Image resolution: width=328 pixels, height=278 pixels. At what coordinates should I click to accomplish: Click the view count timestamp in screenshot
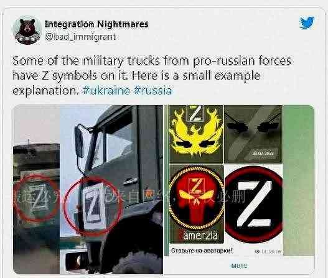268,251
